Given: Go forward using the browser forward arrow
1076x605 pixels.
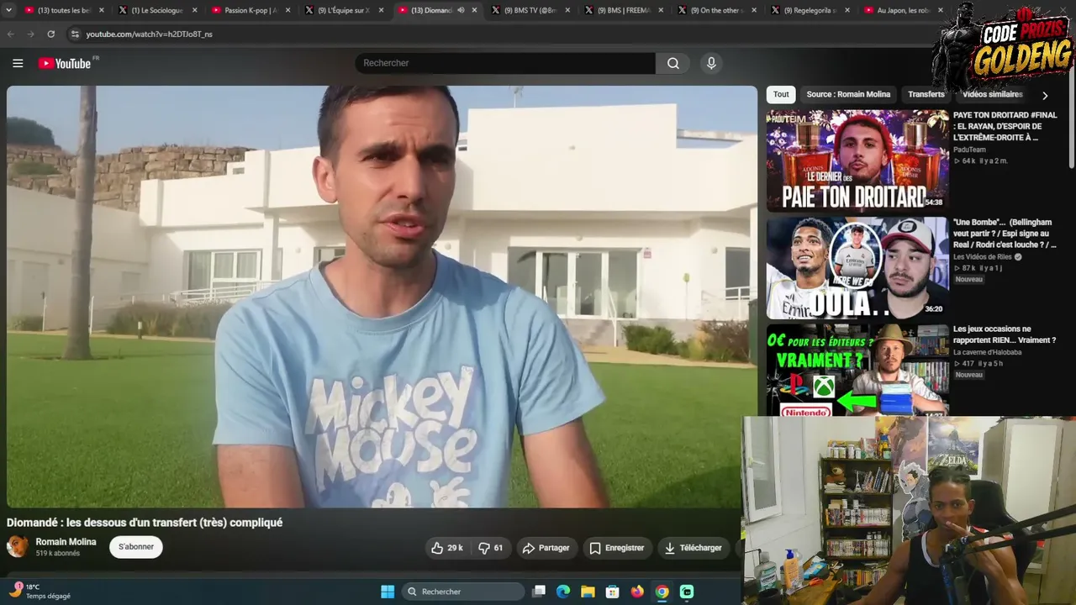Looking at the screenshot, I should click(x=31, y=34).
